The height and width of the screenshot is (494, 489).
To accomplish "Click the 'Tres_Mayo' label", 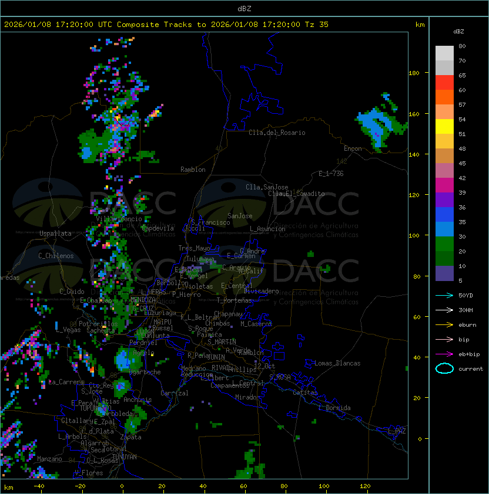I will tap(194, 248).
